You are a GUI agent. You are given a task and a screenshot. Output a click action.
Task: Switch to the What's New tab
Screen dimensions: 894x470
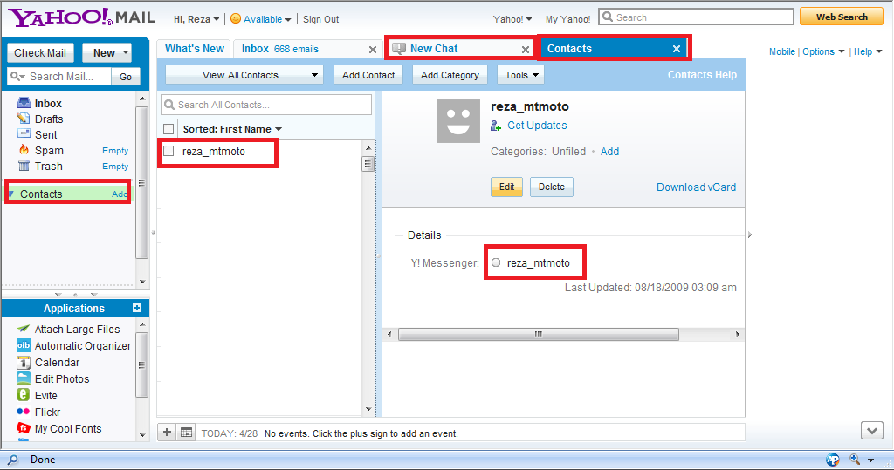[x=194, y=49]
